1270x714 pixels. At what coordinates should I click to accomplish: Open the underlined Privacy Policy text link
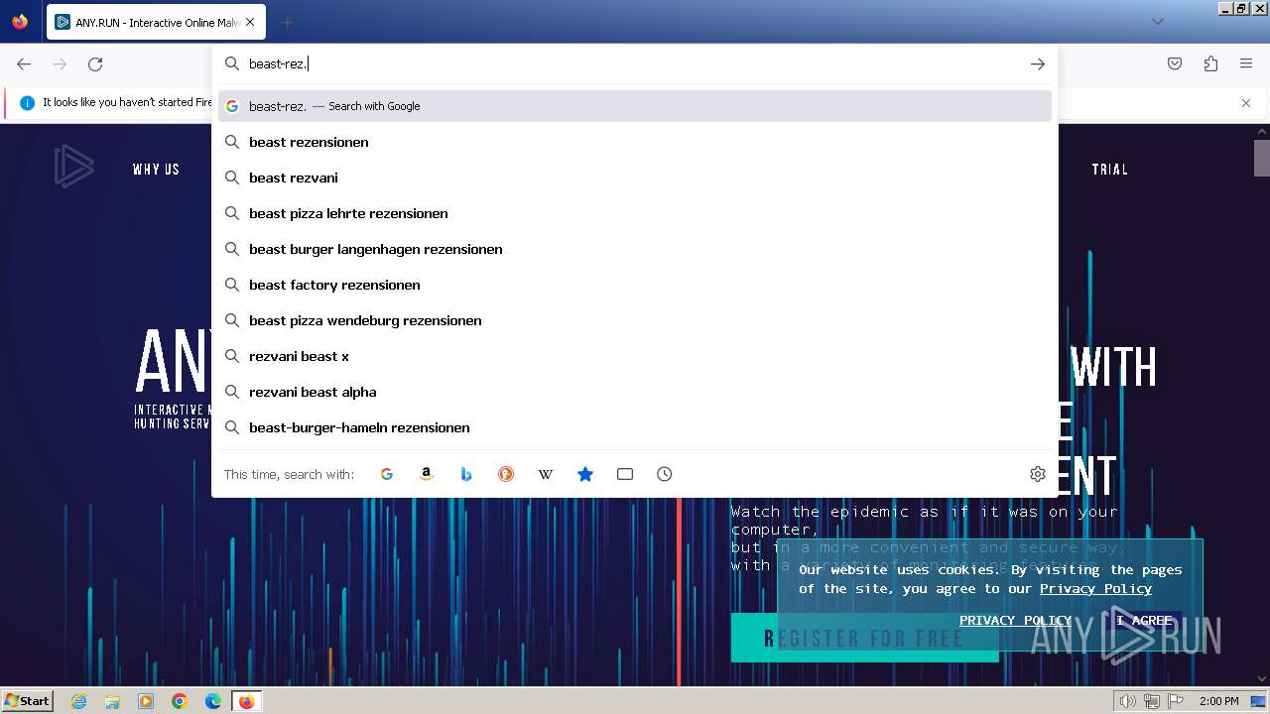pyautogui.click(x=1095, y=588)
